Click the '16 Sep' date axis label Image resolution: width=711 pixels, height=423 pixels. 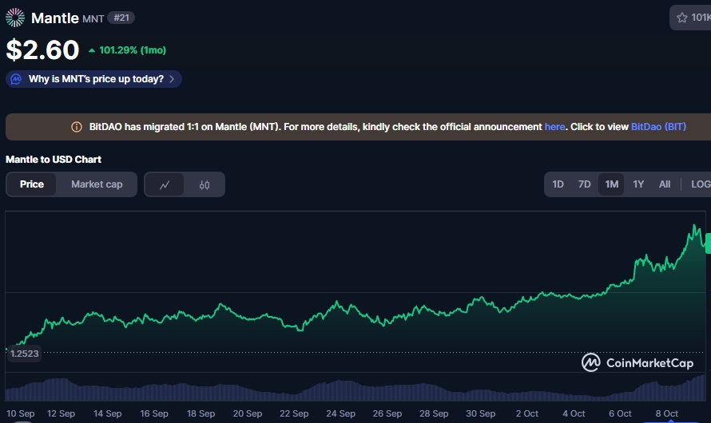pyautogui.click(x=154, y=413)
